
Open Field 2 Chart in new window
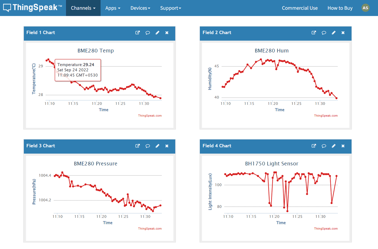pyautogui.click(x=314, y=33)
